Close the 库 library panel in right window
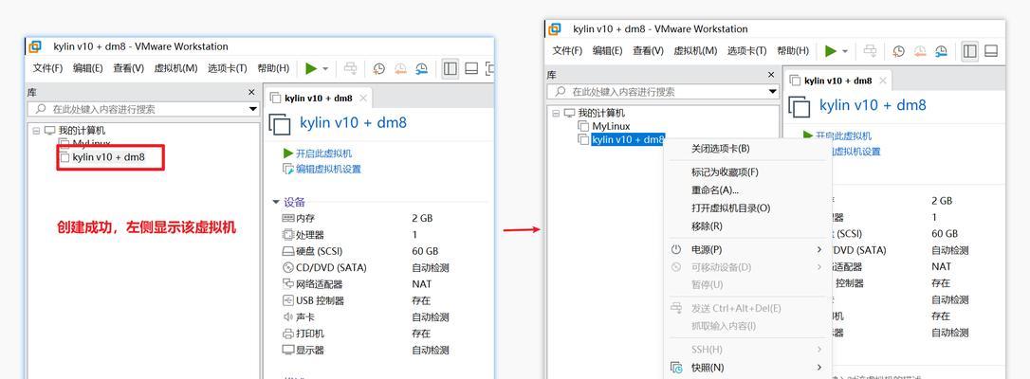Image resolution: width=1030 pixels, height=379 pixels. coord(771,76)
